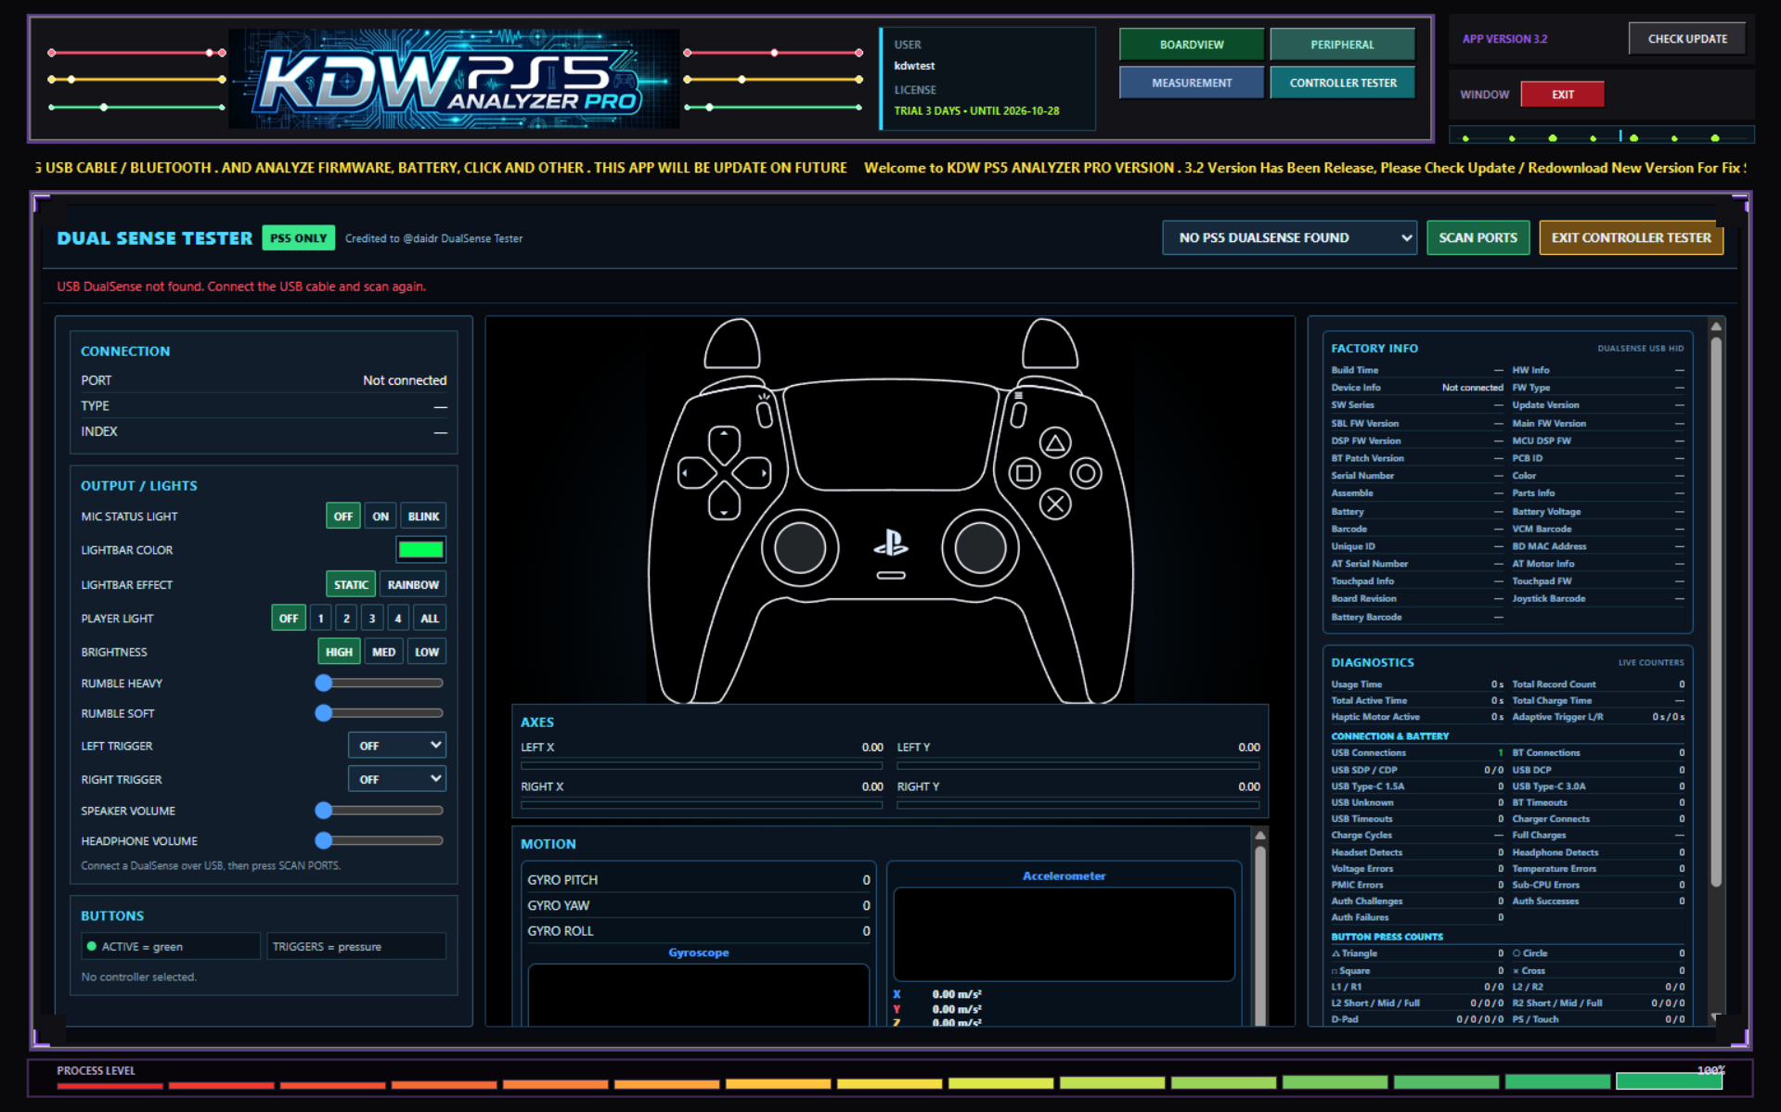Click the left shoulder trigger on the diagram

coord(732,343)
